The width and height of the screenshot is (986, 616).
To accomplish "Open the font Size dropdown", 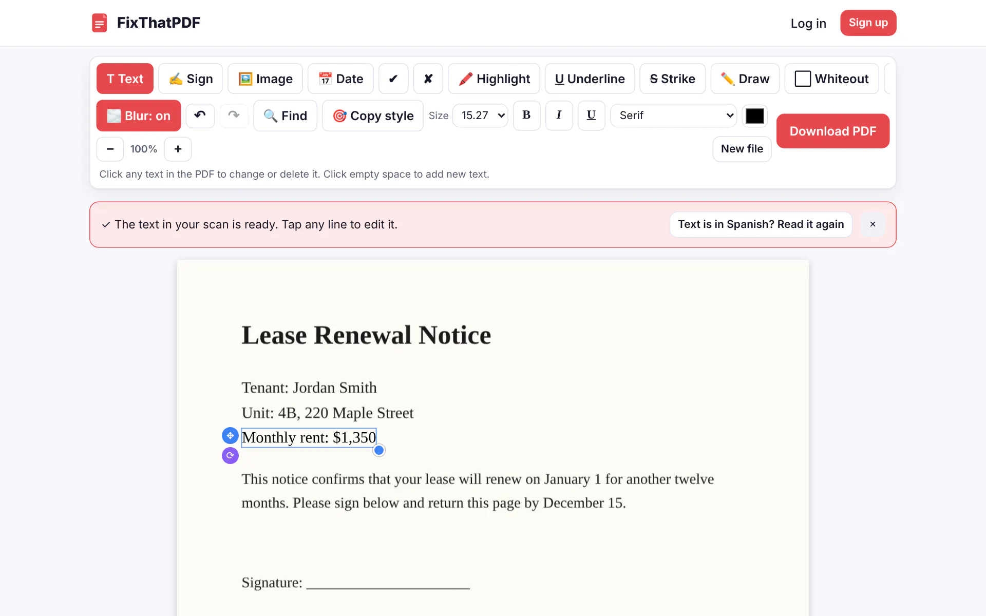I will [480, 115].
